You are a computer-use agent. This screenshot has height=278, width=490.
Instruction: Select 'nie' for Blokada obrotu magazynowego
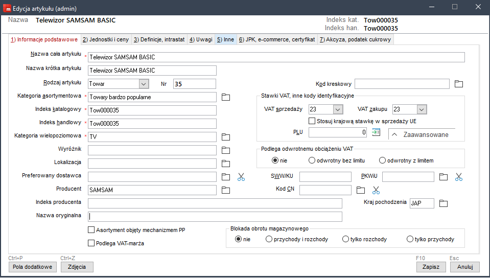pos(239,239)
